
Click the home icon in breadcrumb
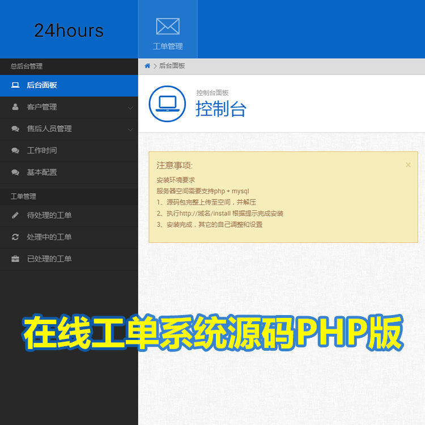click(147, 66)
